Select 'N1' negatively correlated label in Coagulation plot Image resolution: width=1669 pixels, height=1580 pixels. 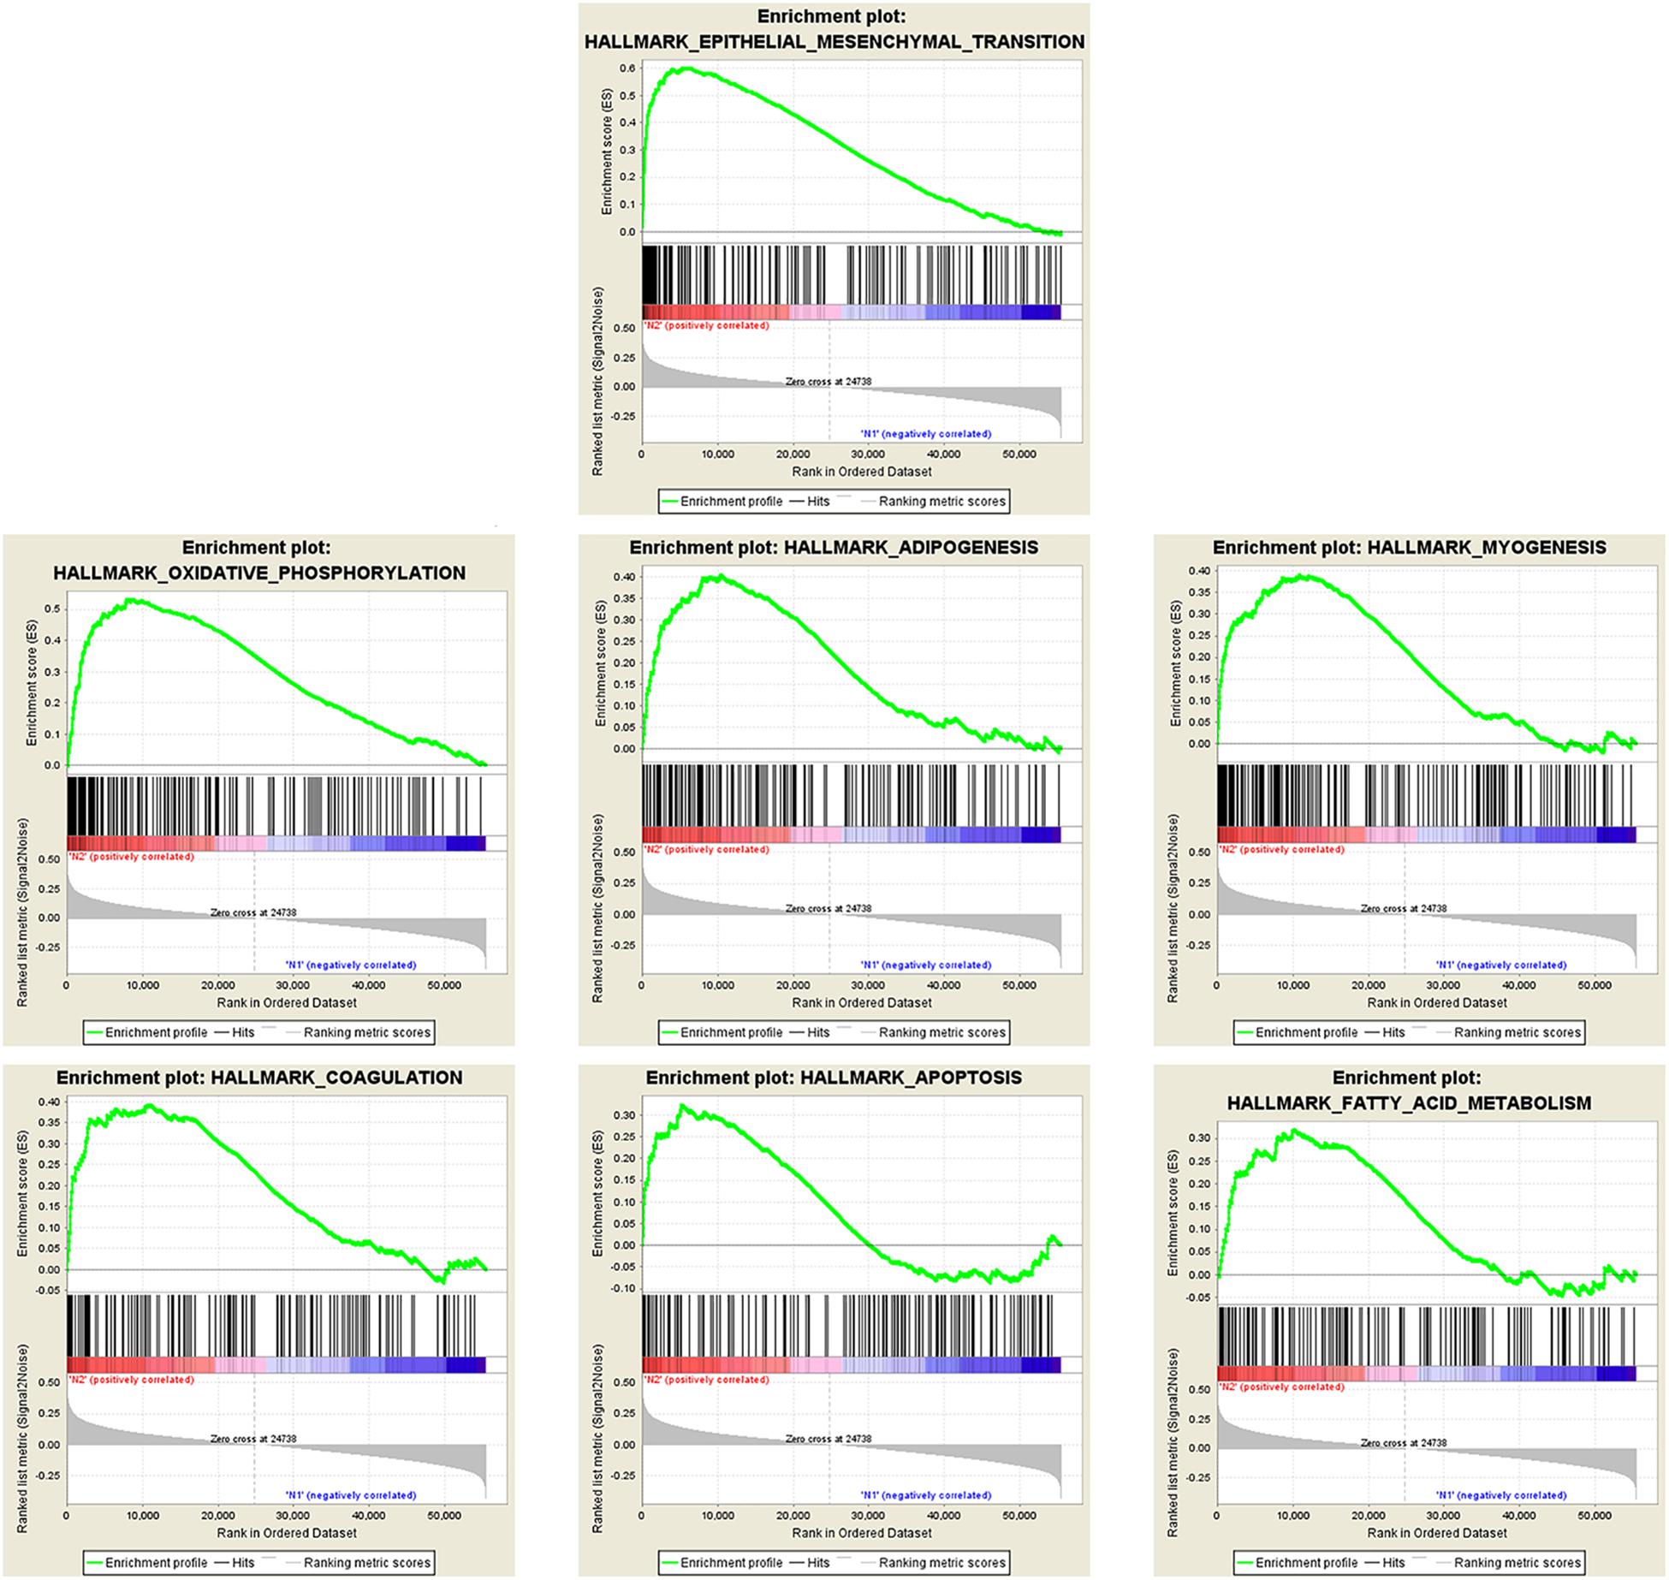click(351, 1495)
